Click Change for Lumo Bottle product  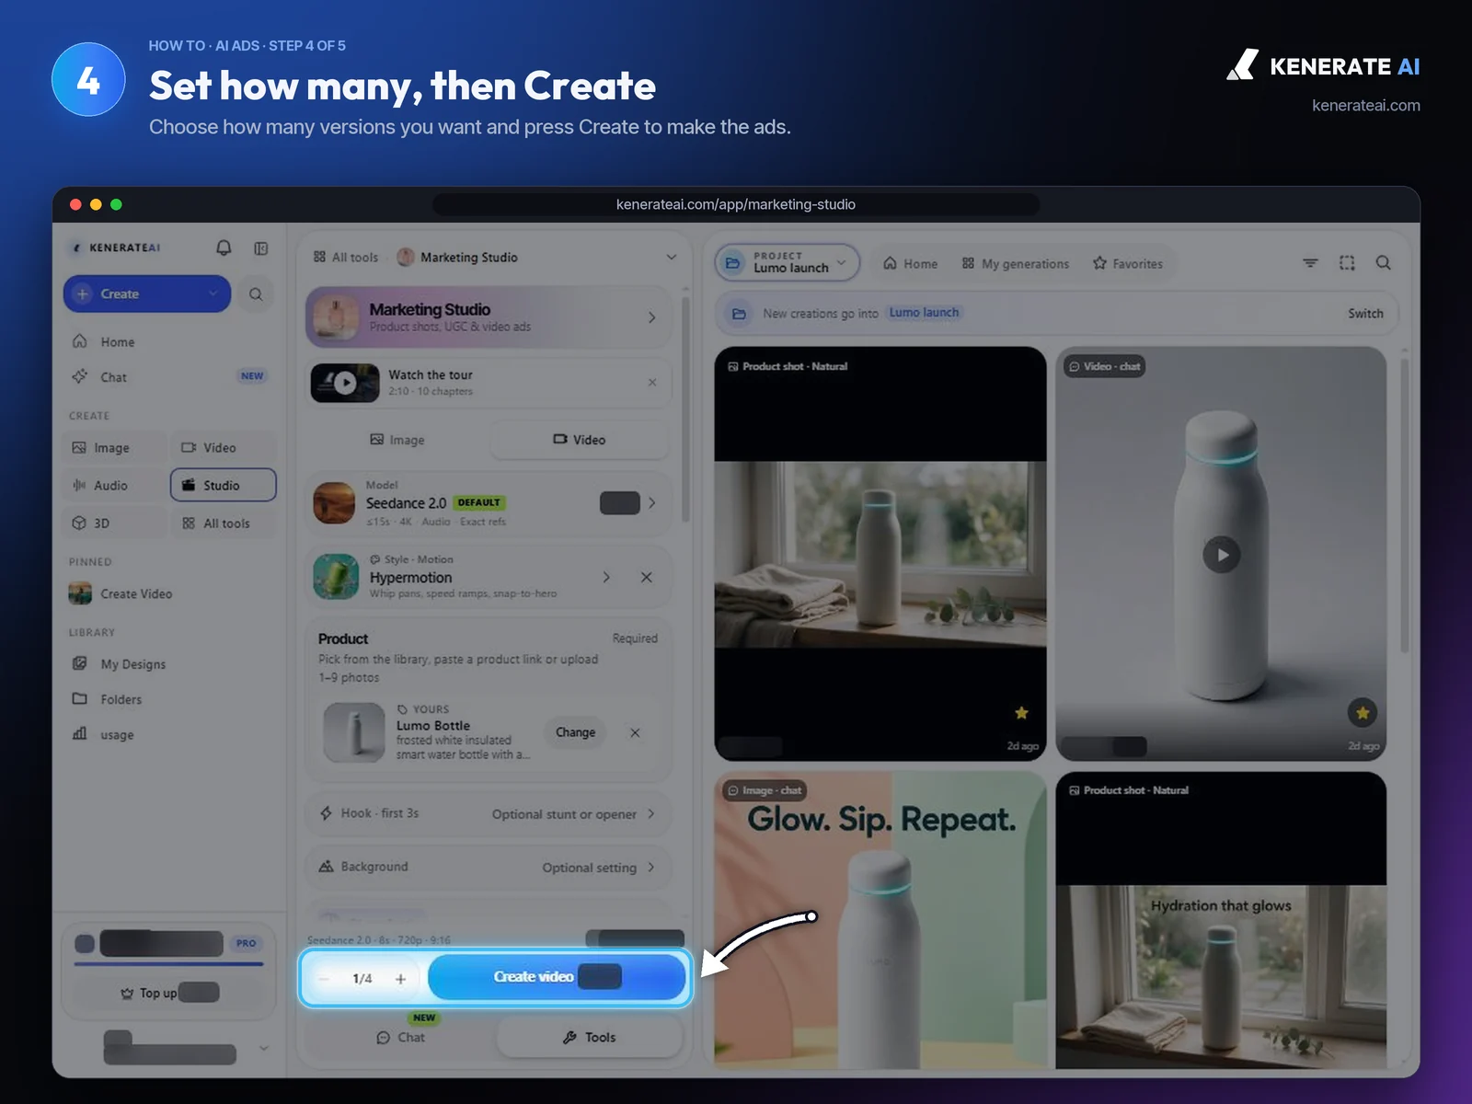click(x=576, y=733)
